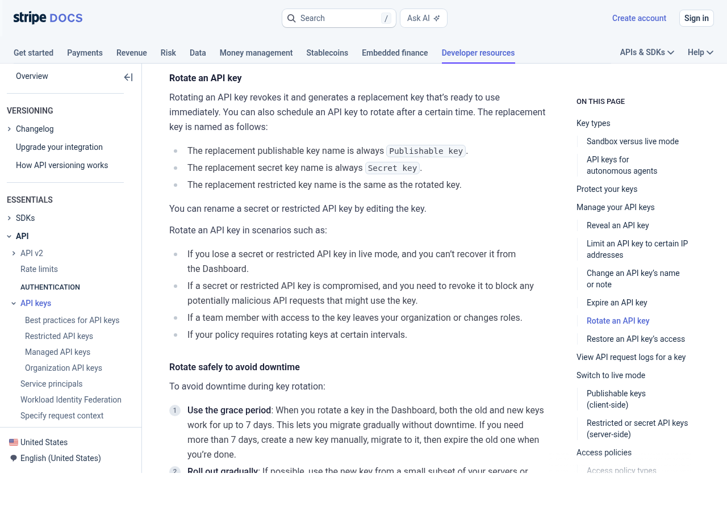
Task: Go to Embedded finance tab
Action: pyautogui.click(x=395, y=53)
